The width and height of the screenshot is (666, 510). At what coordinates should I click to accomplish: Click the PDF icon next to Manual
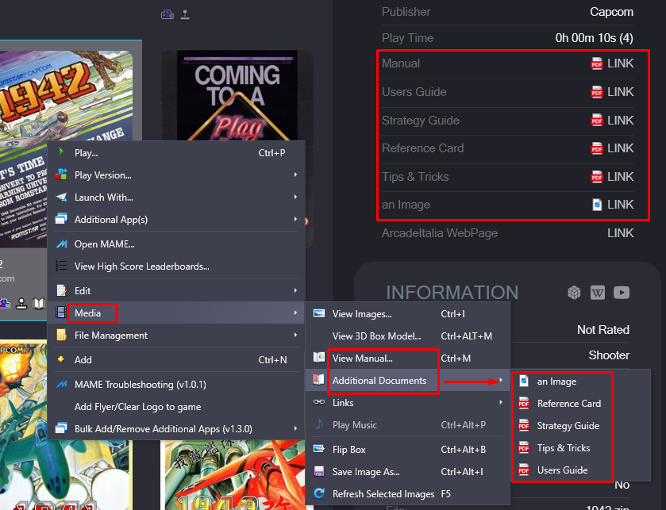[597, 63]
